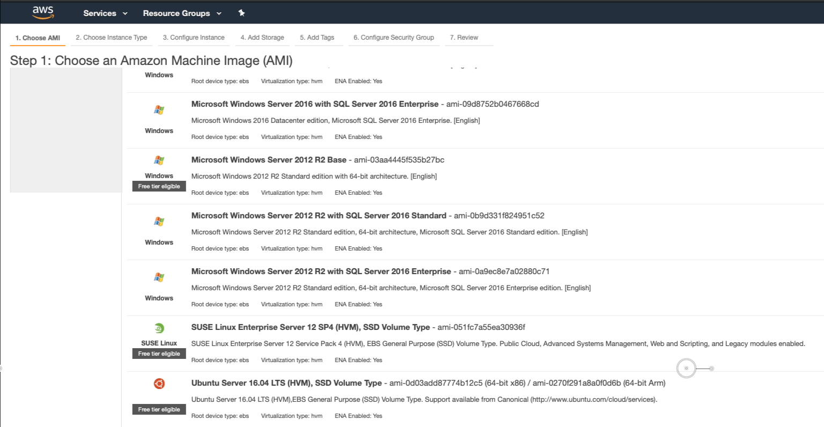Click Free tier eligible badge under Windows 2012 R2
Viewport: 824px width, 427px height.
(x=159, y=186)
